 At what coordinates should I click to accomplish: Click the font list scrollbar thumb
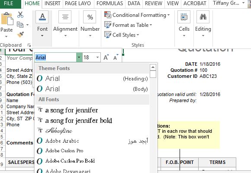(153, 74)
